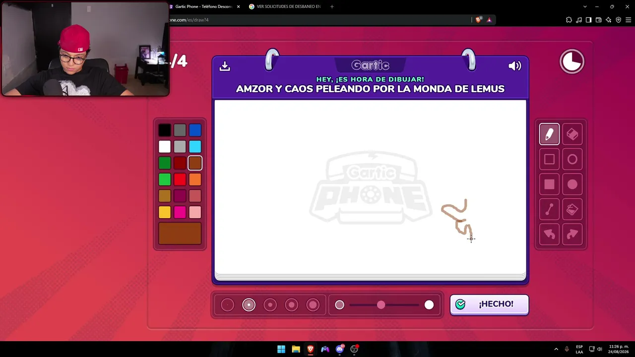Pick the hot pink color swatch
635x357 pixels.
180,212
